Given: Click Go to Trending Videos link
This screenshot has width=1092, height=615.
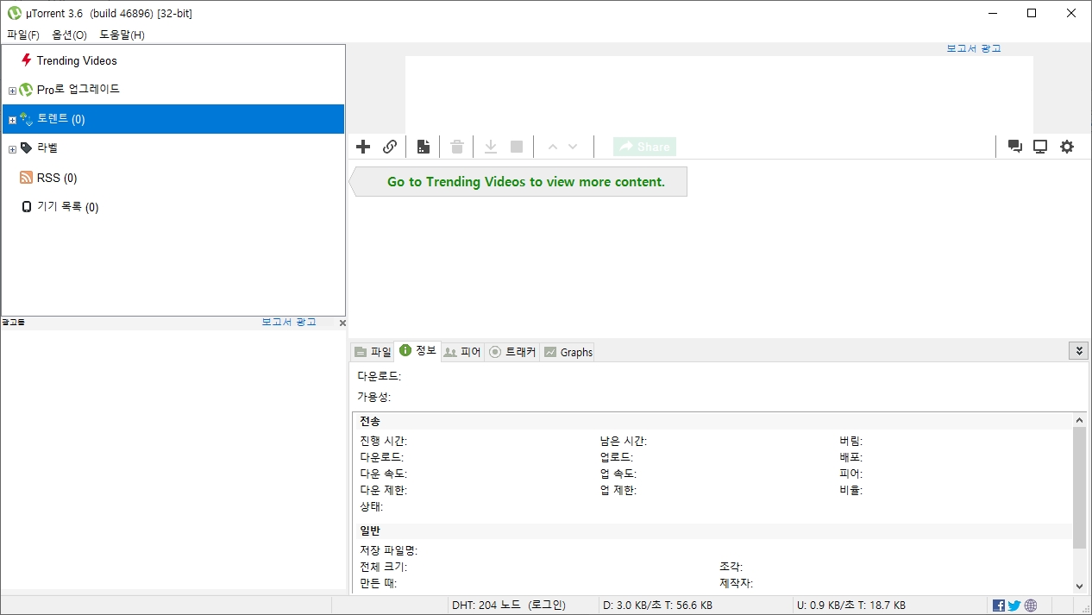Looking at the screenshot, I should point(524,181).
